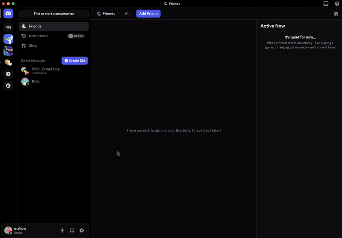The image size is (342, 238).
Task: Open the 'ms' server
Action: [8, 27]
